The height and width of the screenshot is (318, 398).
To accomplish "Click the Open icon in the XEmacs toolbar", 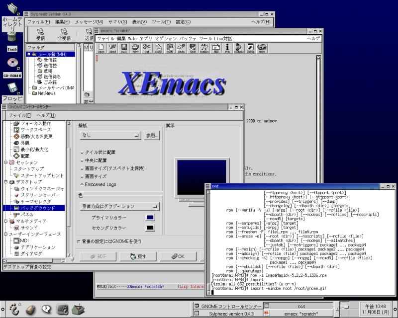I will [x=101, y=48].
